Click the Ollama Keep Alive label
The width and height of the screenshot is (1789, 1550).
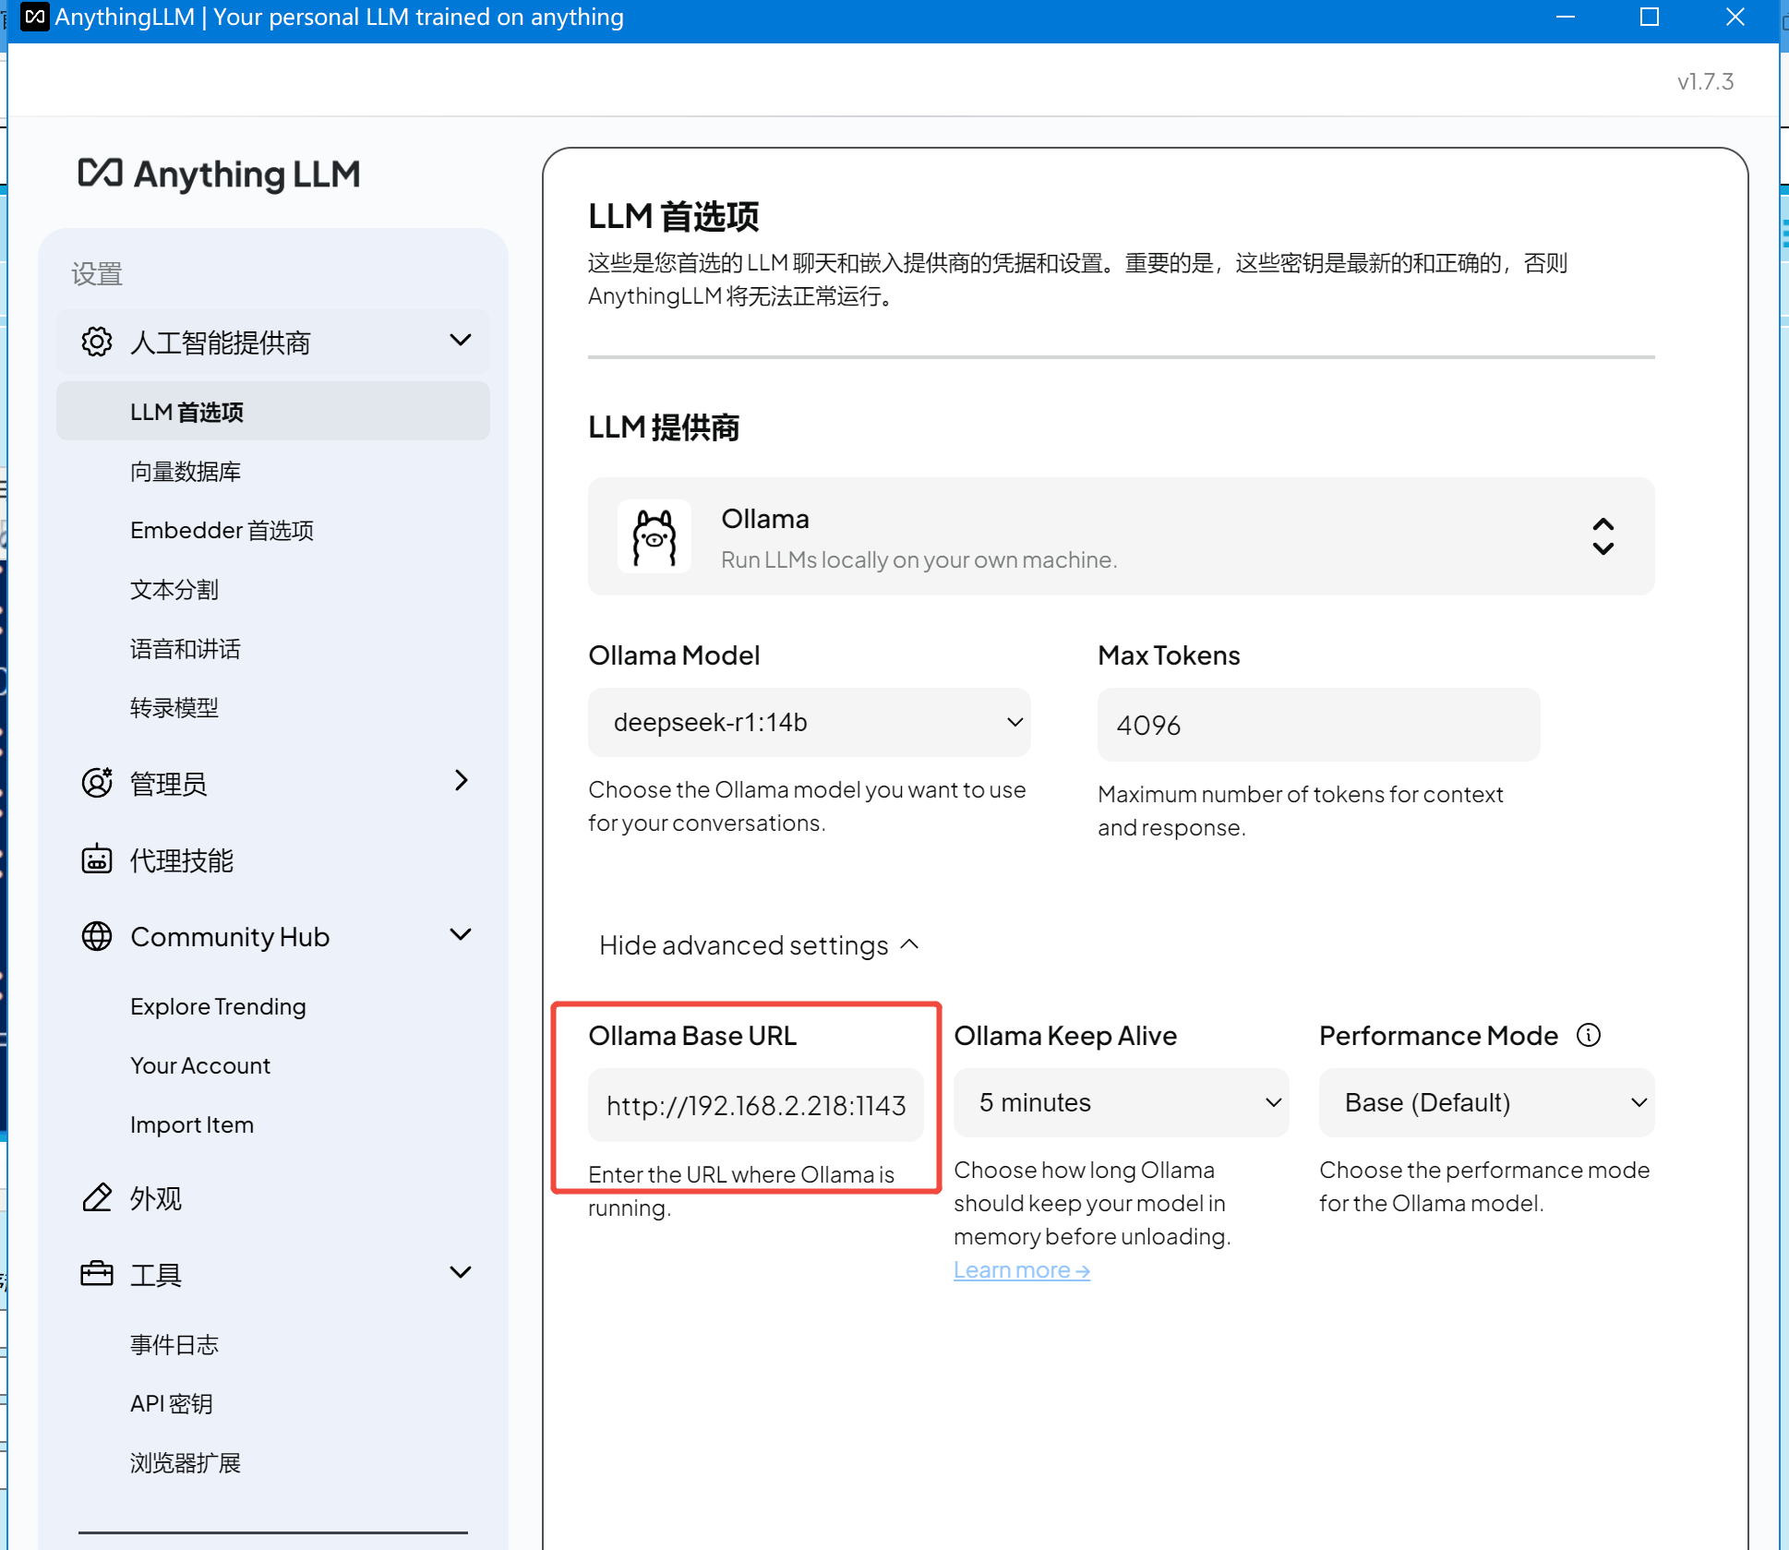(1065, 1035)
